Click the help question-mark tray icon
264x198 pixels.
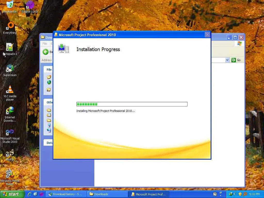[x=215, y=194]
